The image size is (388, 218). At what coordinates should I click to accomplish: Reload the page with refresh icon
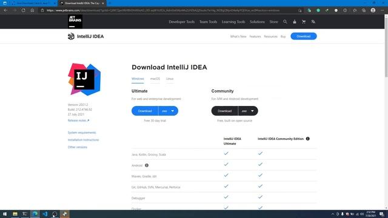23,10
